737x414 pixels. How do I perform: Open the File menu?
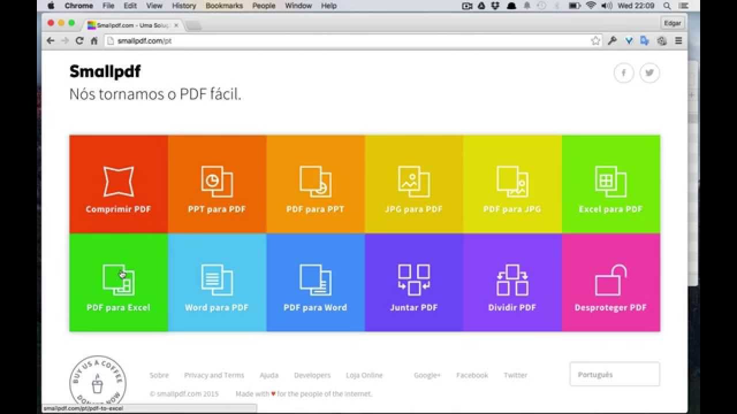[108, 6]
